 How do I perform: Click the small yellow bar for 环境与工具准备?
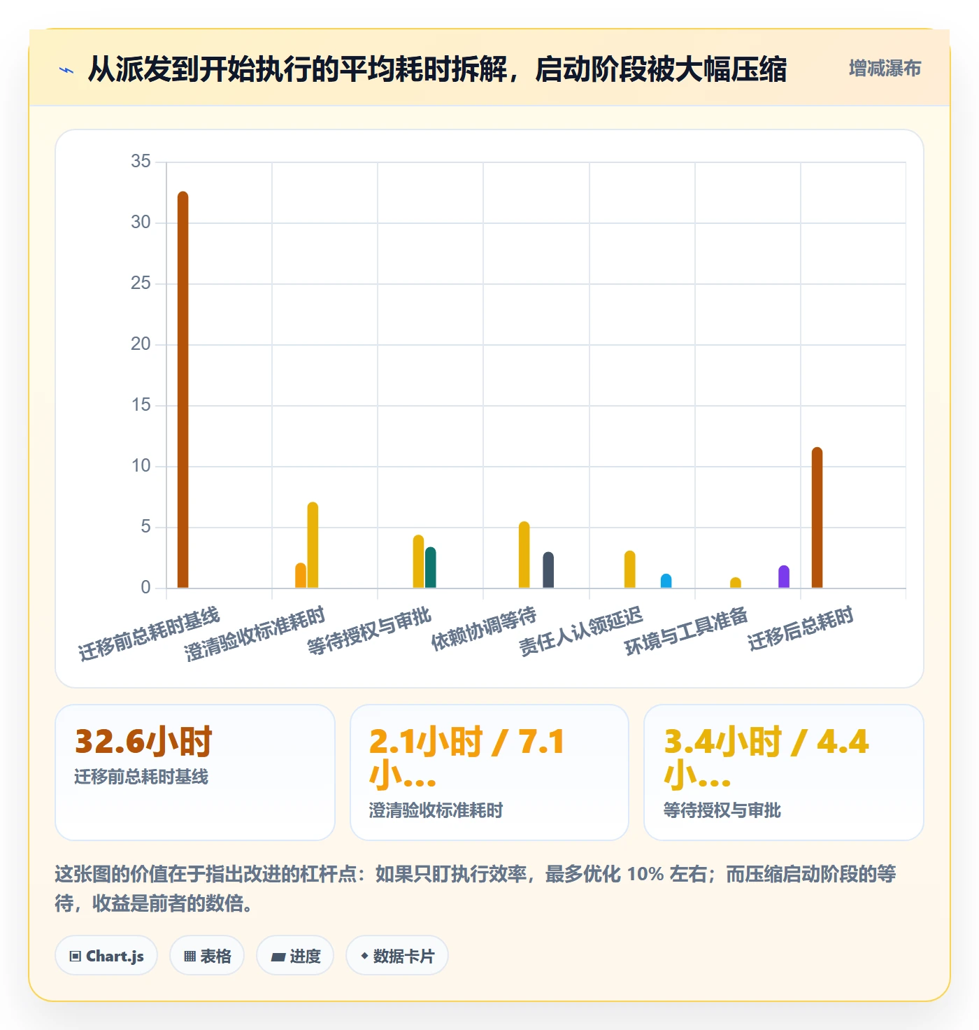point(736,582)
